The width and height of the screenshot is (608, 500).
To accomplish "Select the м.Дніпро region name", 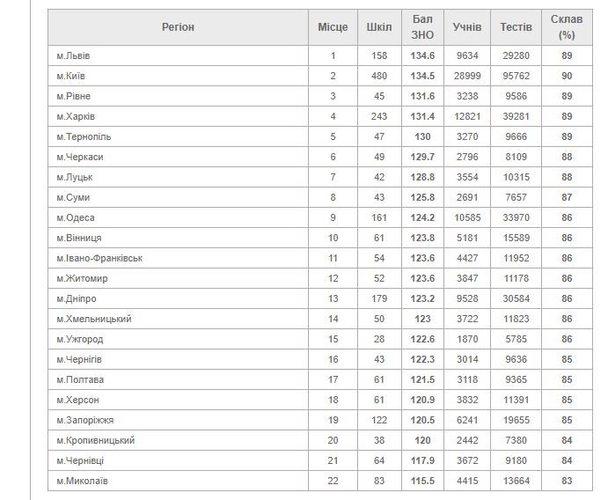I will [76, 298].
